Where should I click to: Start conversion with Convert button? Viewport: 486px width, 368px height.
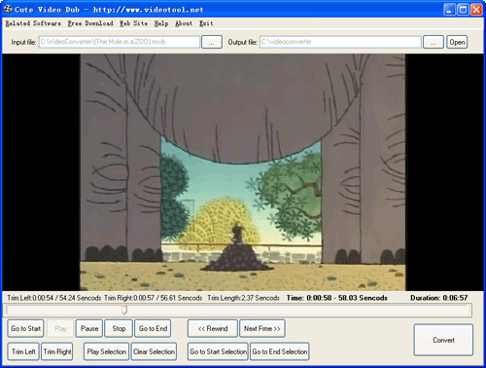(x=443, y=340)
